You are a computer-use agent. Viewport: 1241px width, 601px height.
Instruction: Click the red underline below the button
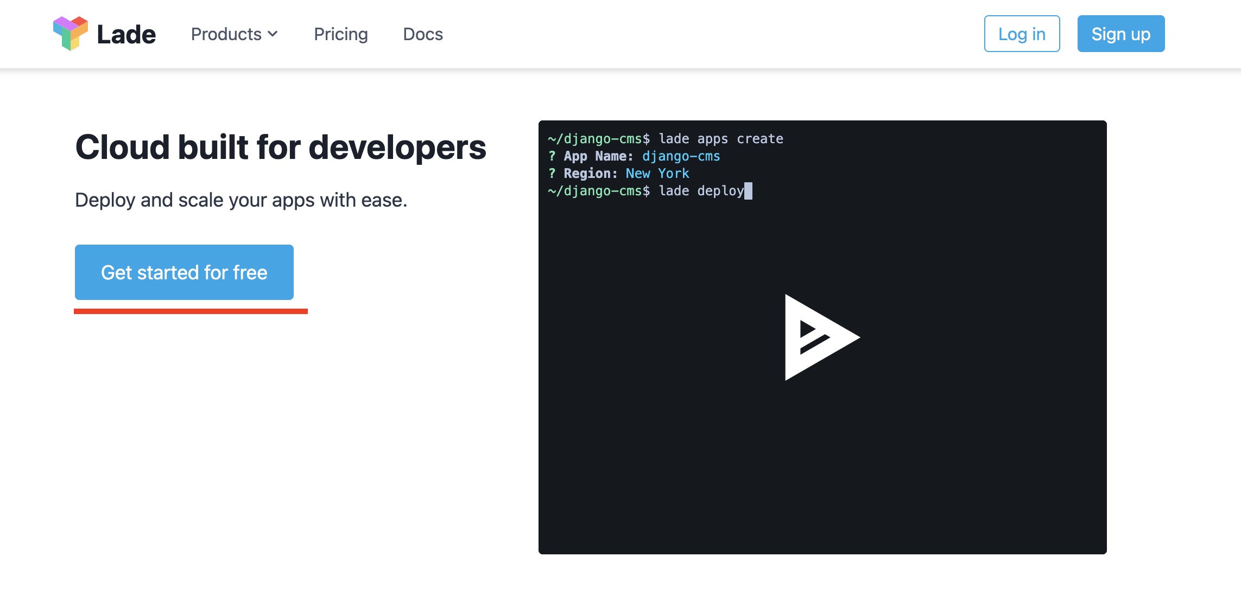point(191,311)
